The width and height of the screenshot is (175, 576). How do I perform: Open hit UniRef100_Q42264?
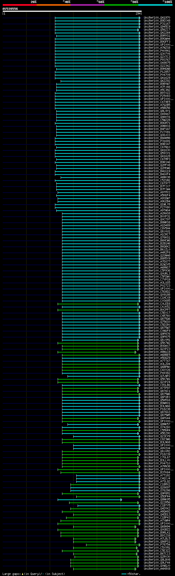(157, 33)
